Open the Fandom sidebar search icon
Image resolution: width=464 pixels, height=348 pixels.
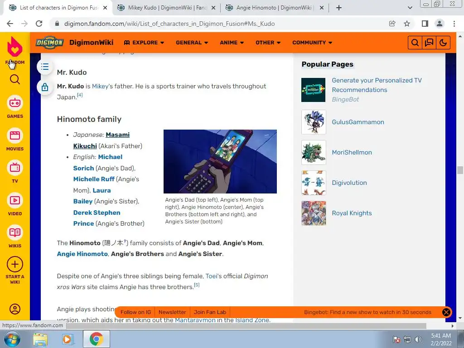point(15,79)
